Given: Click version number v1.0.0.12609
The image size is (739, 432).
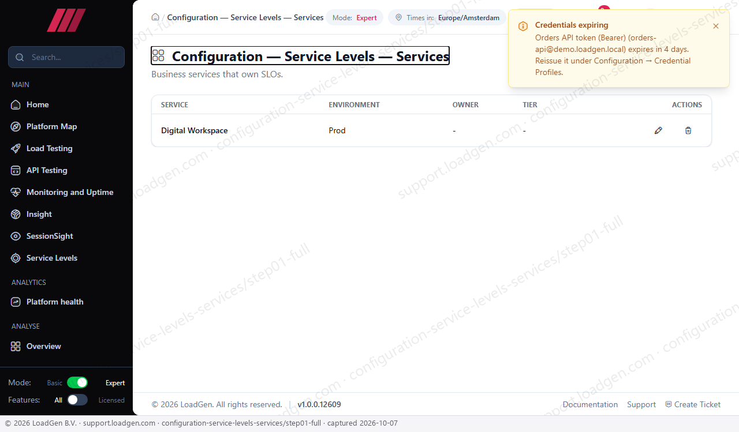Looking at the screenshot, I should (319, 404).
